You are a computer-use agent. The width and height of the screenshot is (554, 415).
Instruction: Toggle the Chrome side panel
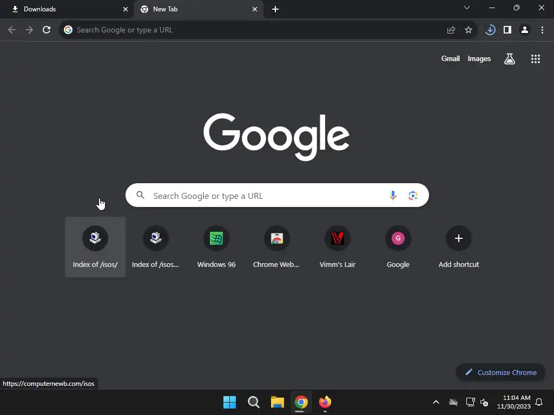coord(507,30)
